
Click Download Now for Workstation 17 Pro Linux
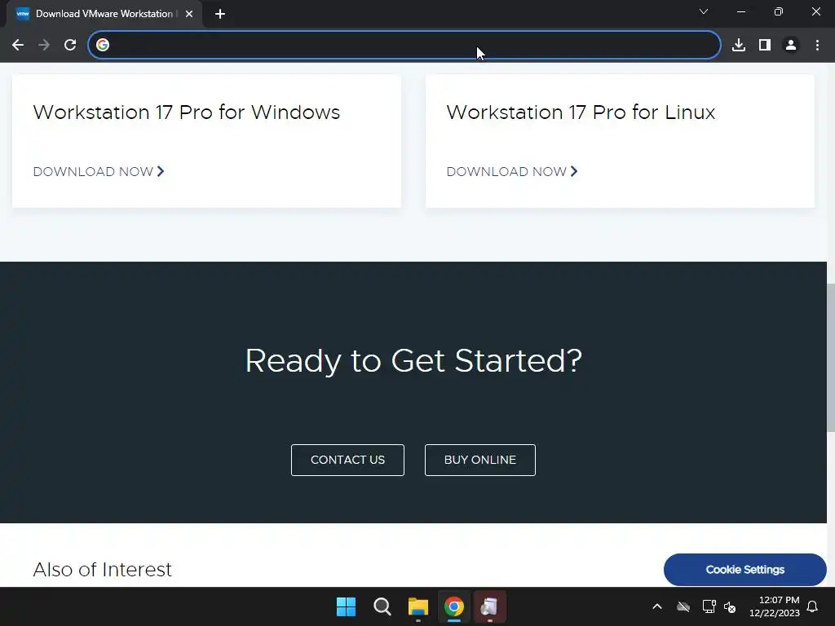pos(512,171)
